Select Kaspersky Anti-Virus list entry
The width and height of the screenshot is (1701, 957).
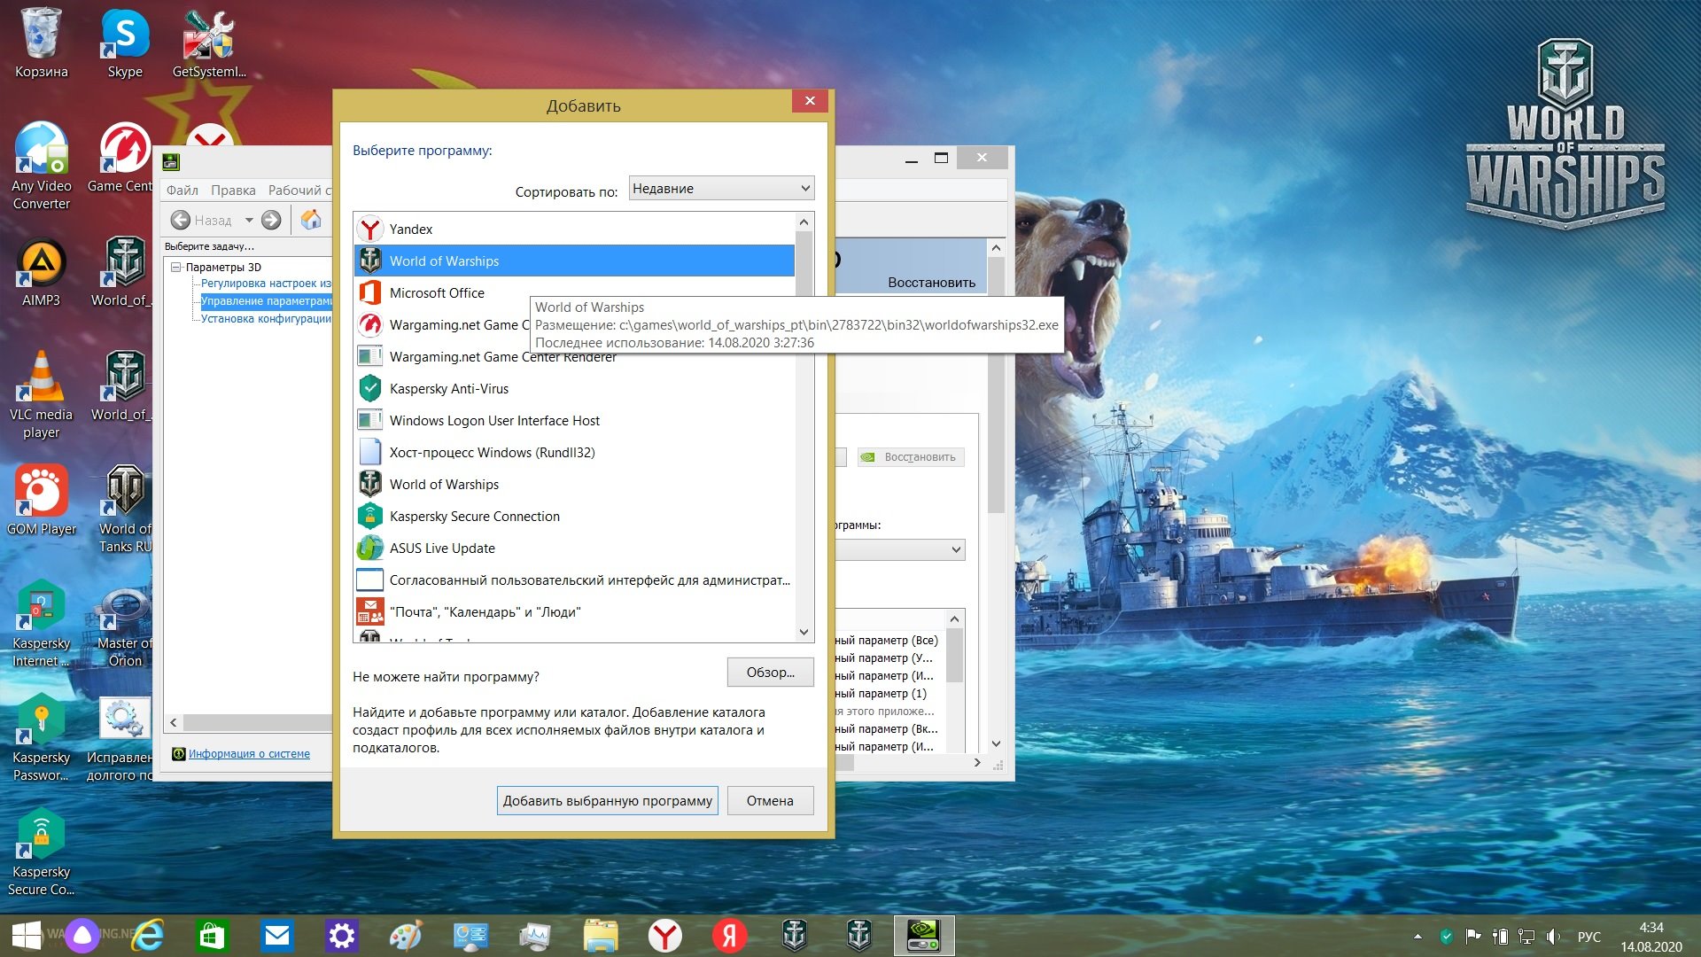coord(574,388)
